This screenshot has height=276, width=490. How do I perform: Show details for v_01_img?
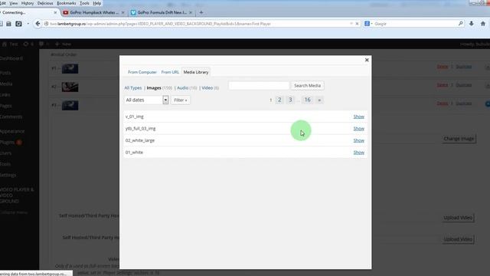pyautogui.click(x=359, y=117)
